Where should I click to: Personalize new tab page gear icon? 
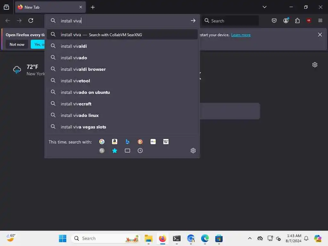point(315,65)
